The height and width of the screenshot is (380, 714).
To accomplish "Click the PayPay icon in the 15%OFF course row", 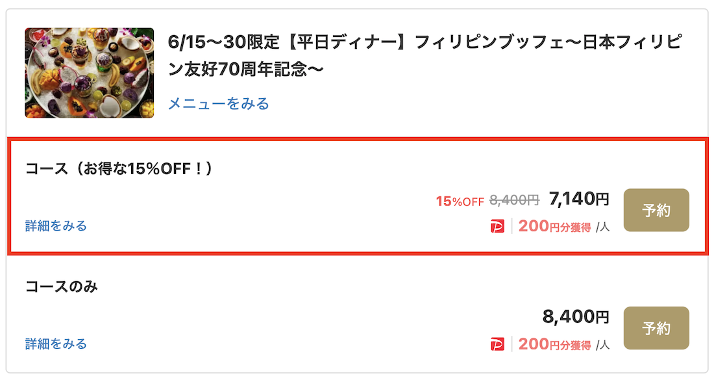I will pyautogui.click(x=497, y=226).
